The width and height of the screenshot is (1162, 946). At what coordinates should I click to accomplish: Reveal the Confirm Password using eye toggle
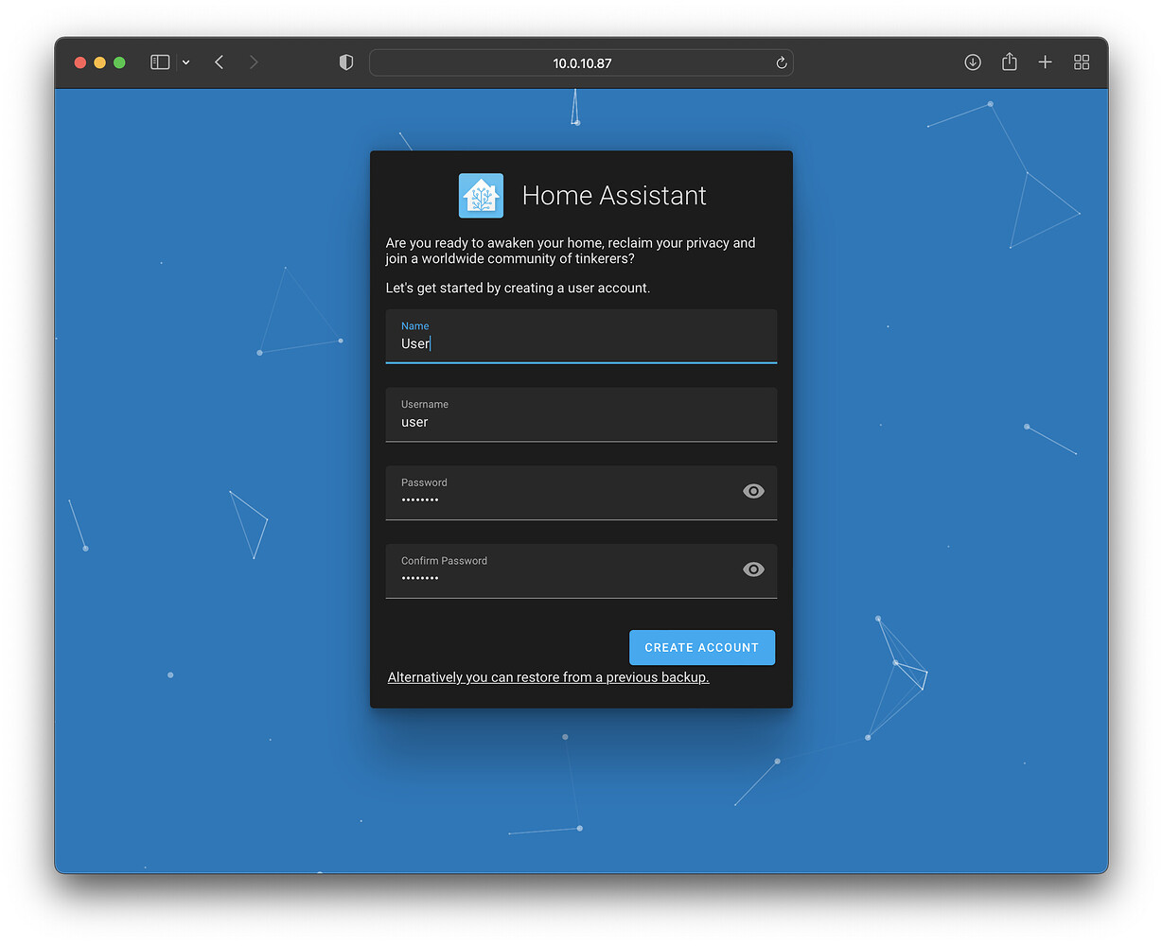pyautogui.click(x=753, y=569)
